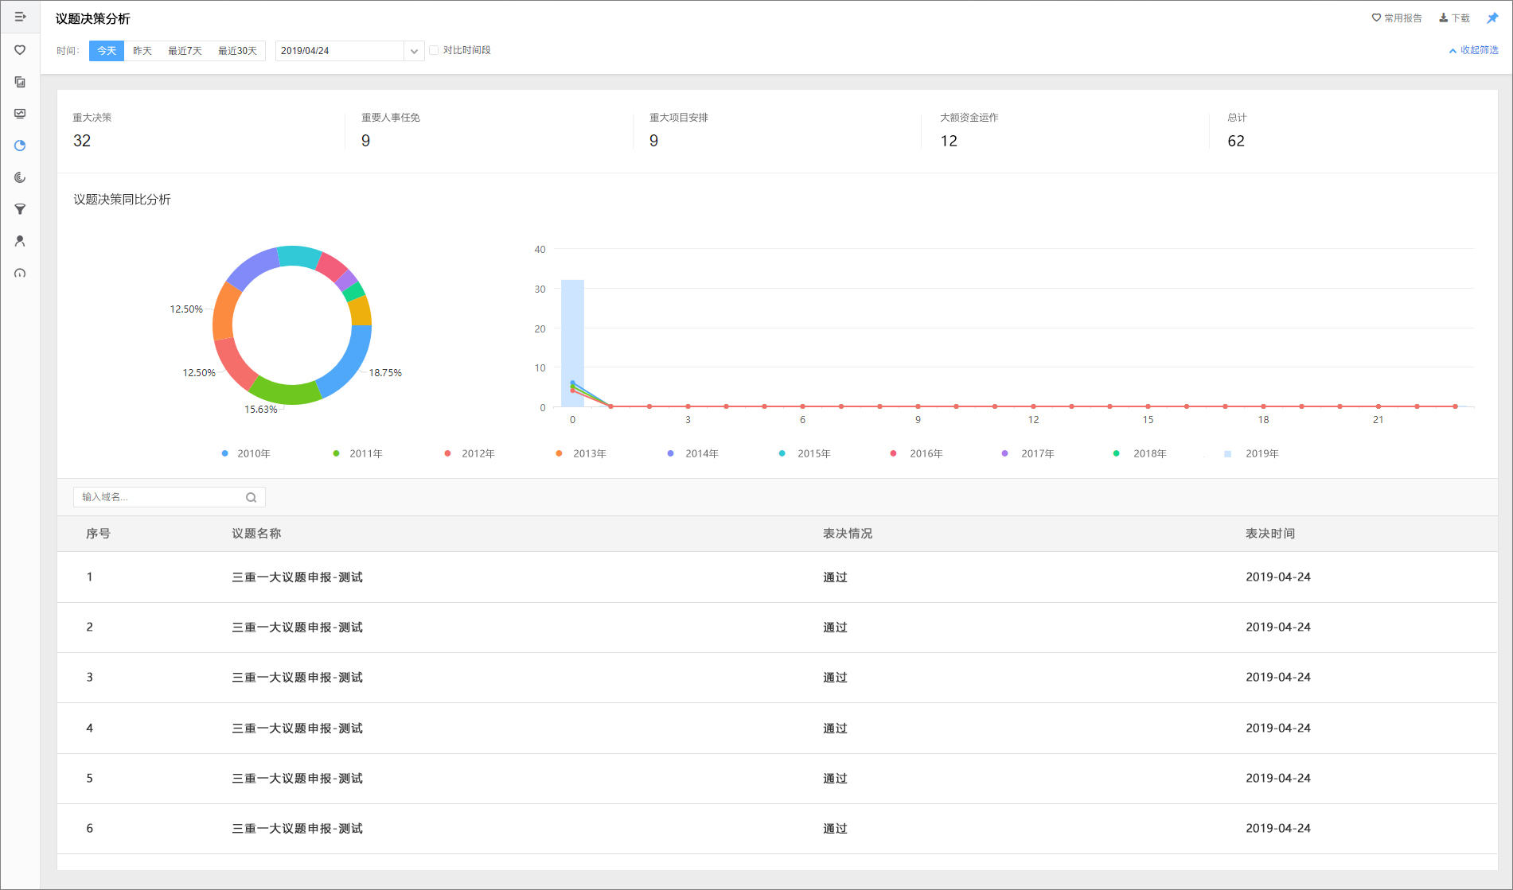Open the heart favorites sidebar icon
This screenshot has height=890, width=1513.
pyautogui.click(x=20, y=50)
